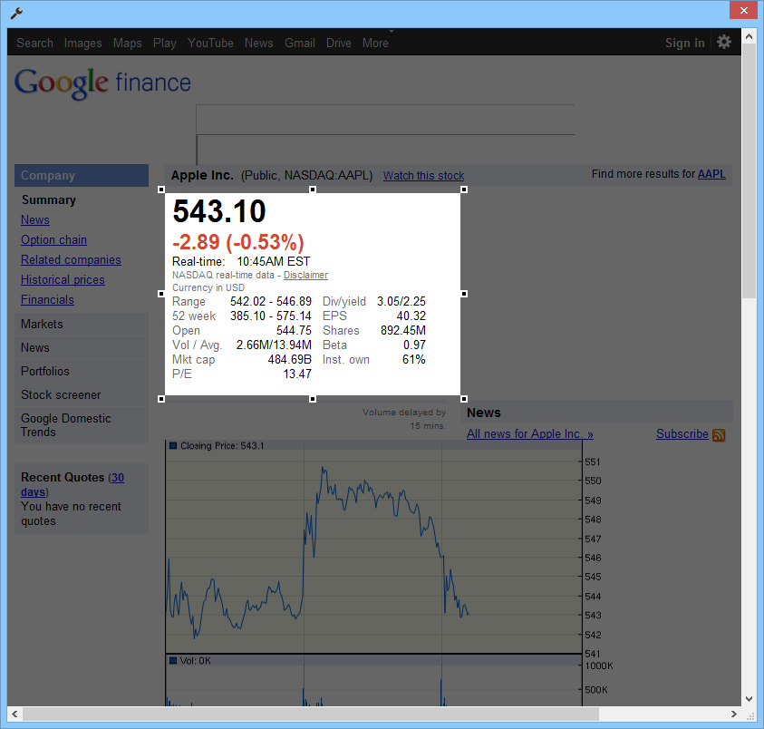Click the horizontal scrollbar right arrow
Image resolution: width=764 pixels, height=729 pixels.
click(734, 714)
